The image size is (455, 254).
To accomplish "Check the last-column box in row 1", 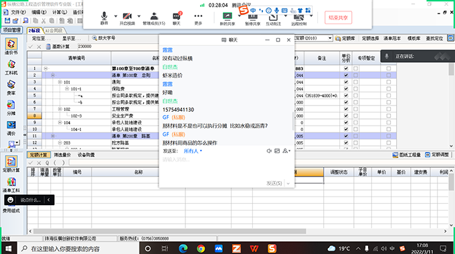I will (x=389, y=68).
